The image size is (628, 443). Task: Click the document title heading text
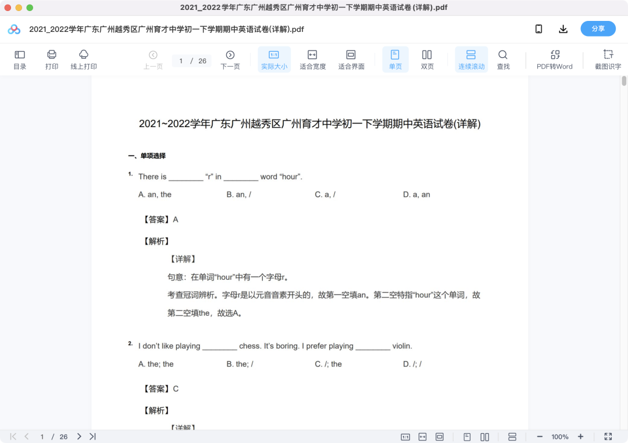pos(309,124)
